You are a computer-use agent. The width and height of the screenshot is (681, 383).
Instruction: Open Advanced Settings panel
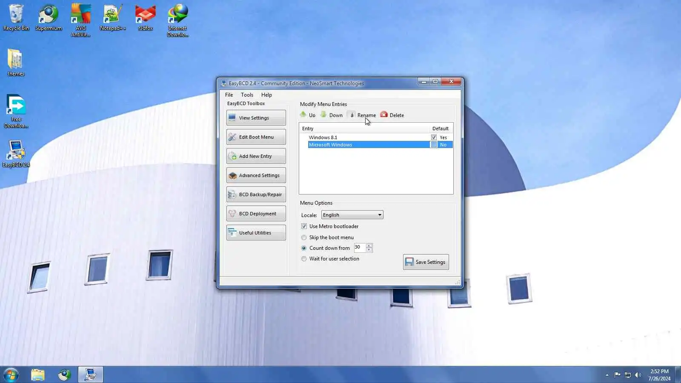256,175
